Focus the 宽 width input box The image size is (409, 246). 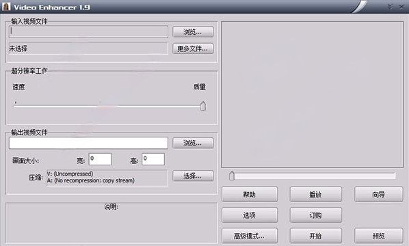click(100, 159)
